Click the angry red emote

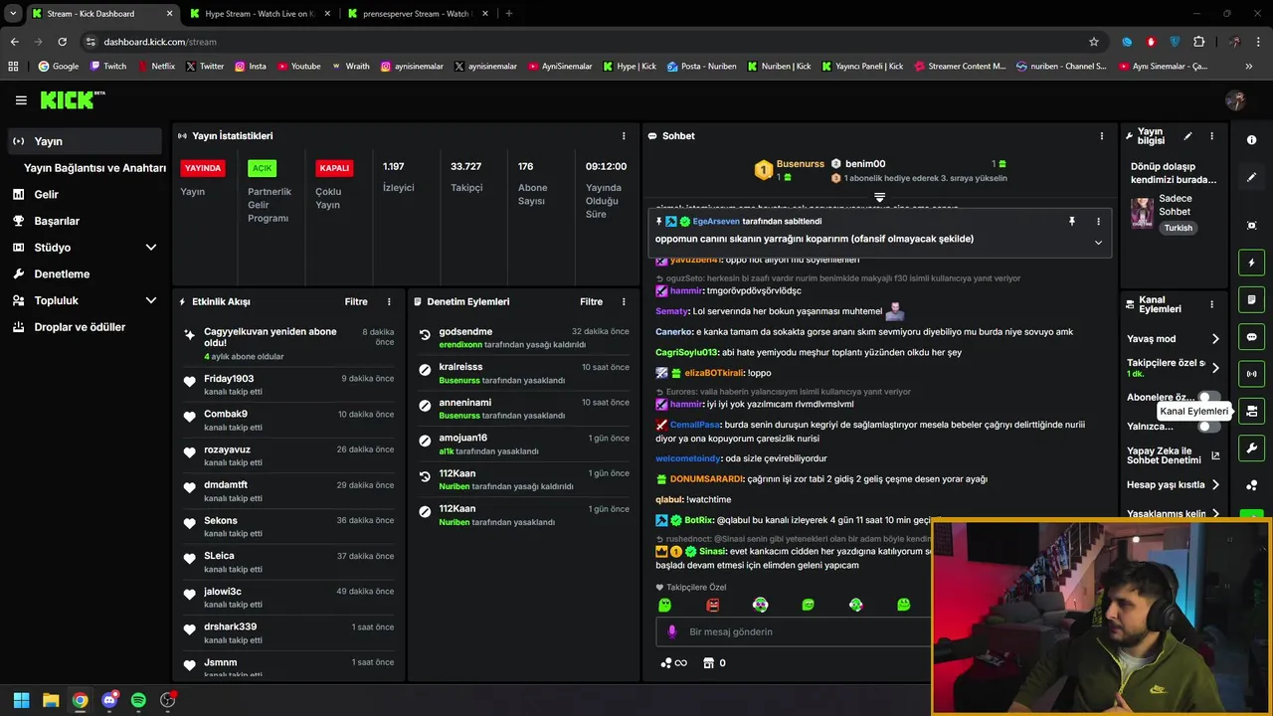tap(712, 605)
